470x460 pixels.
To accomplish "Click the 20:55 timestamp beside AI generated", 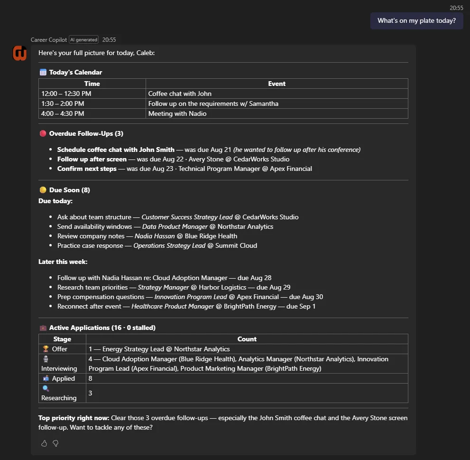I will click(109, 39).
